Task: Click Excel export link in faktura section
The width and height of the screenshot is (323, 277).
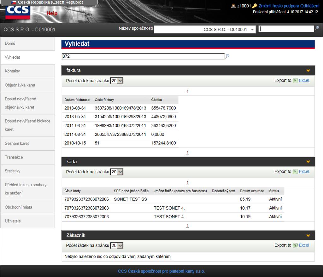Action: (304, 80)
